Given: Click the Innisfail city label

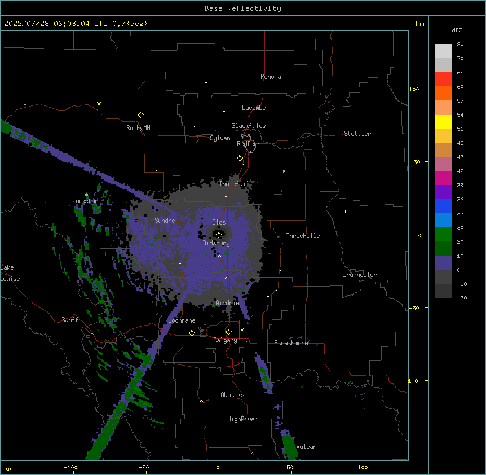Looking at the screenshot, I should click(x=234, y=184).
